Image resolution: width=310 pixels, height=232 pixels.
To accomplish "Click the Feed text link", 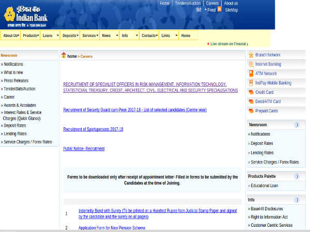I will click(211, 10).
